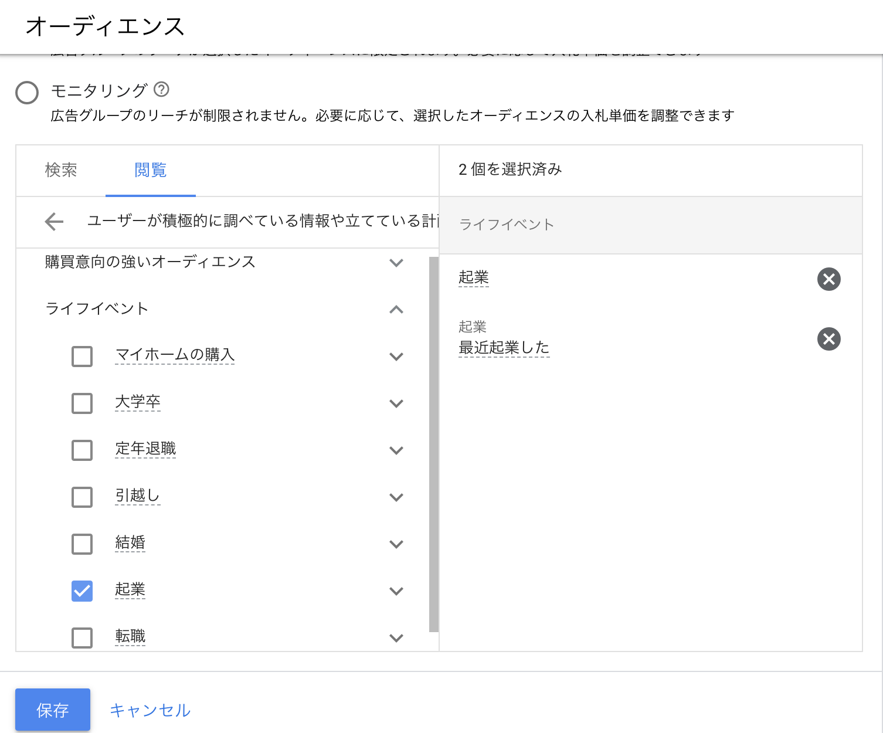Expand the 転職 sub-options chevron
Screen dimensions: 883x733
396,638
